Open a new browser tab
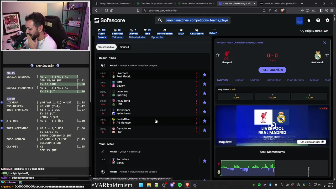 point(302,3)
